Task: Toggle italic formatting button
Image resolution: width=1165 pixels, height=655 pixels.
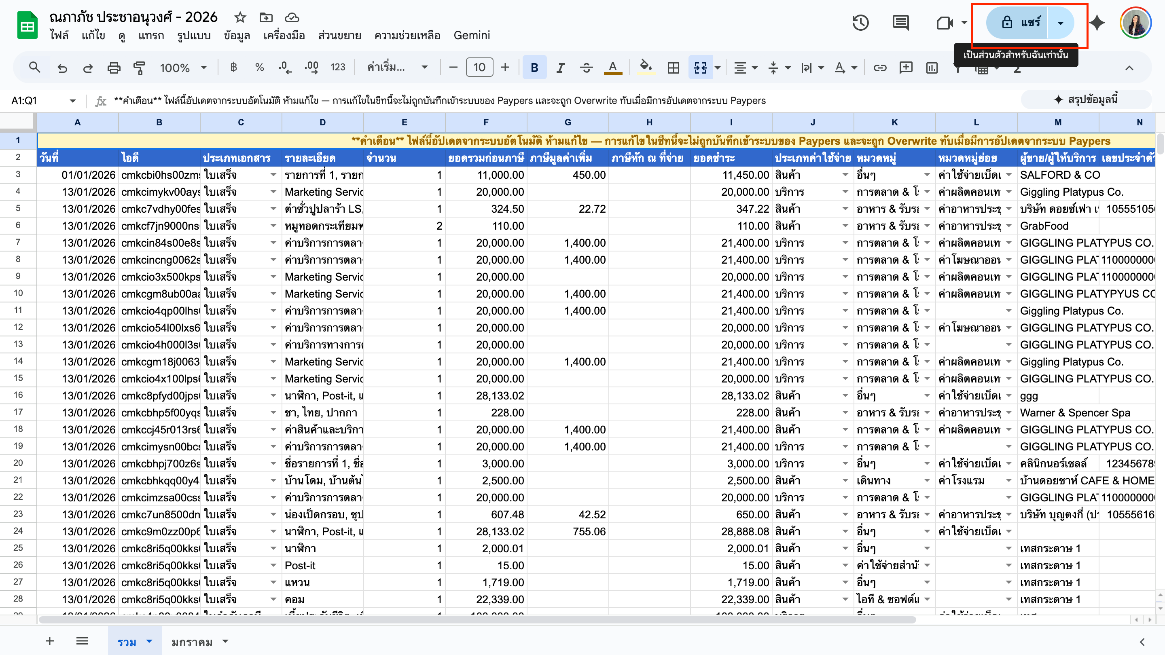Action: (x=560, y=68)
